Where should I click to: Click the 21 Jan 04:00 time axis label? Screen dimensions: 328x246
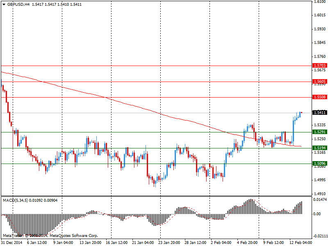(x=143, y=243)
